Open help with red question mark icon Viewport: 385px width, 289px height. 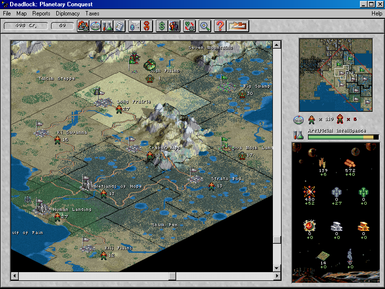[220, 26]
